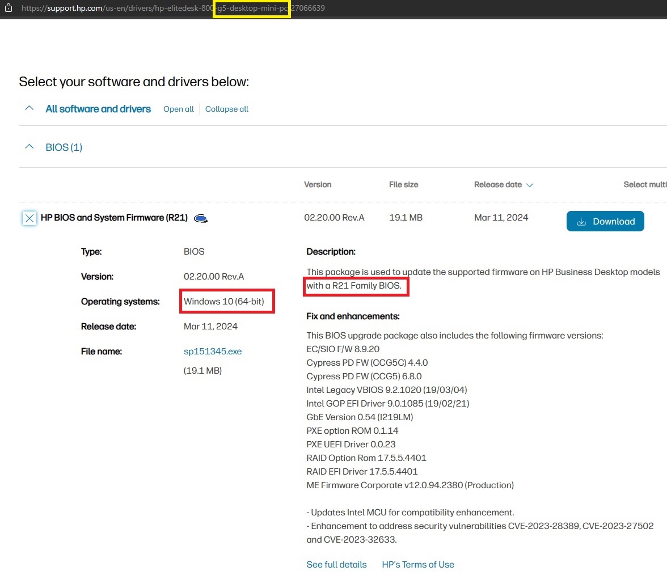
Task: Click row version 02.20.00 Rev.A
Action: 334,218
